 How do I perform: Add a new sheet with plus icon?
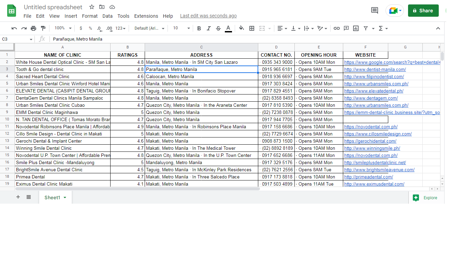pos(18,197)
